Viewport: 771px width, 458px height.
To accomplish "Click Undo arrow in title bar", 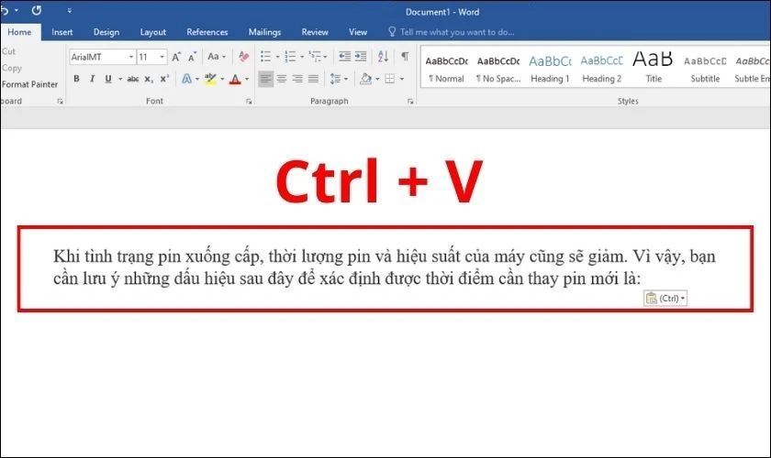I will 5,10.
